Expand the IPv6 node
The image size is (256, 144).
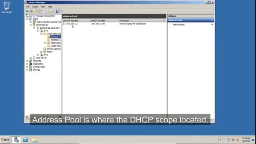pos(38,55)
